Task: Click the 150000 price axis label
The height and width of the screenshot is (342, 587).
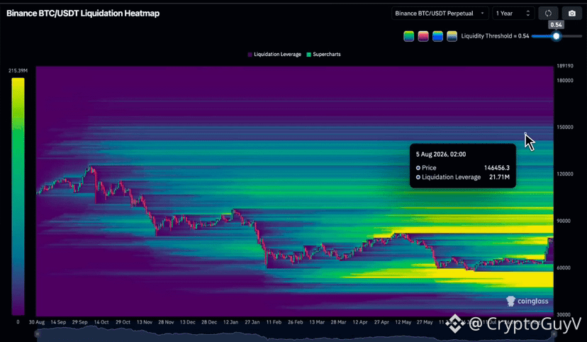Action: (x=565, y=127)
